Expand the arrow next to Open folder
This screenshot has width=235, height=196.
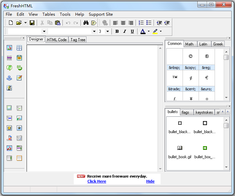(25, 23)
